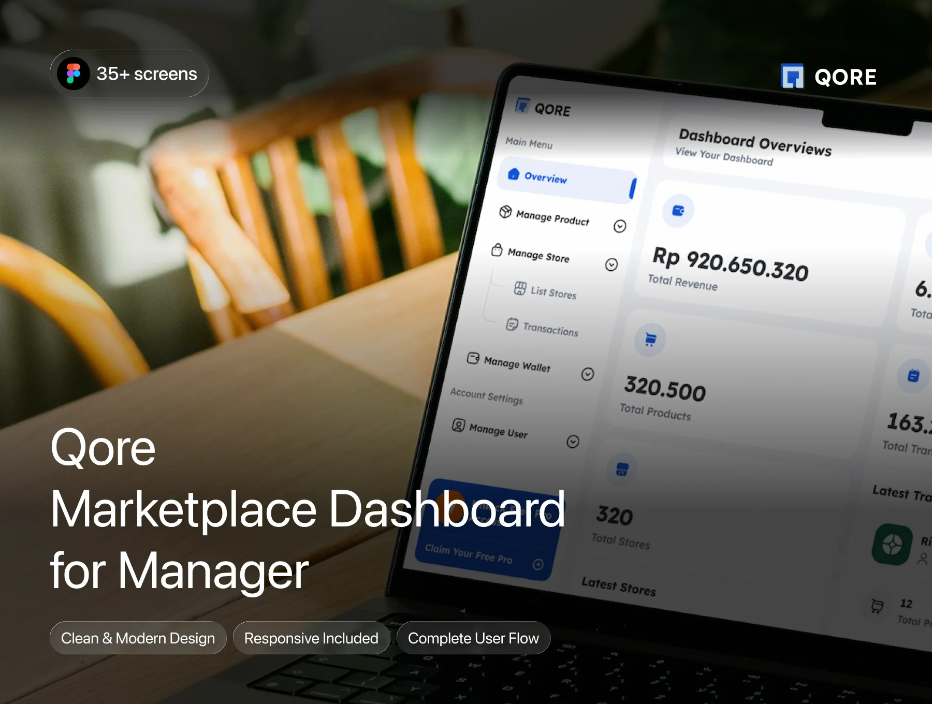Click the arrow icon on Claim Your Free Pro
Screen dimensions: 932x704
538,564
